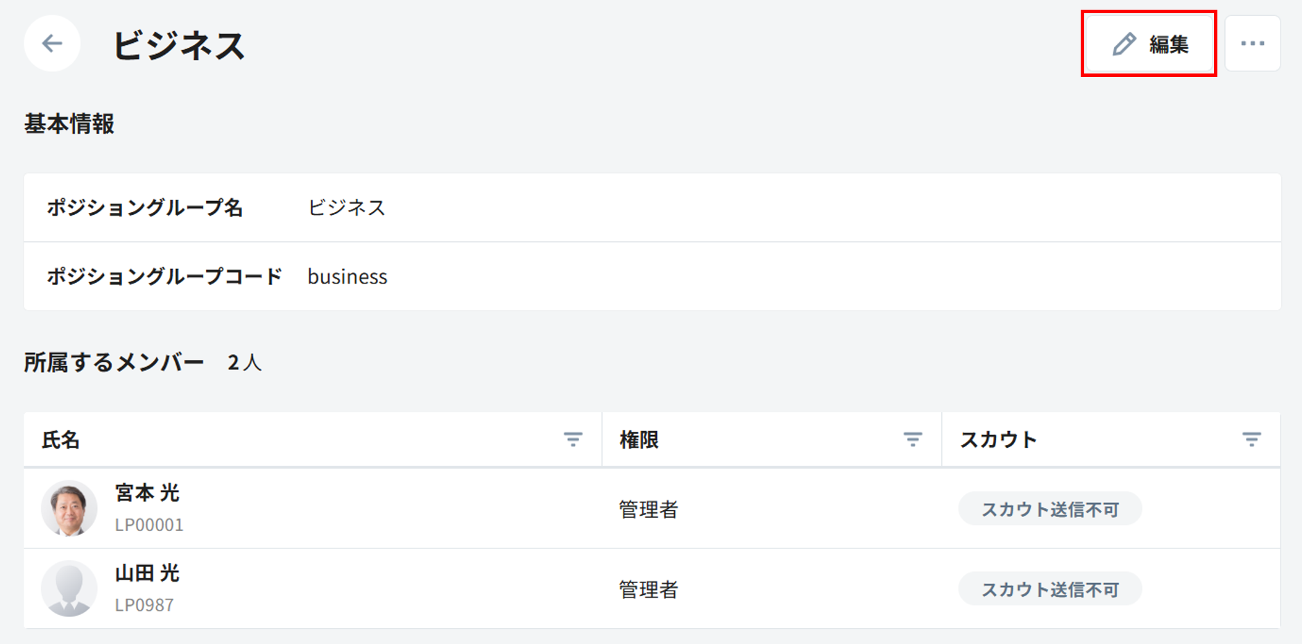
Task: Open the 氏名 column filter
Action: (573, 440)
